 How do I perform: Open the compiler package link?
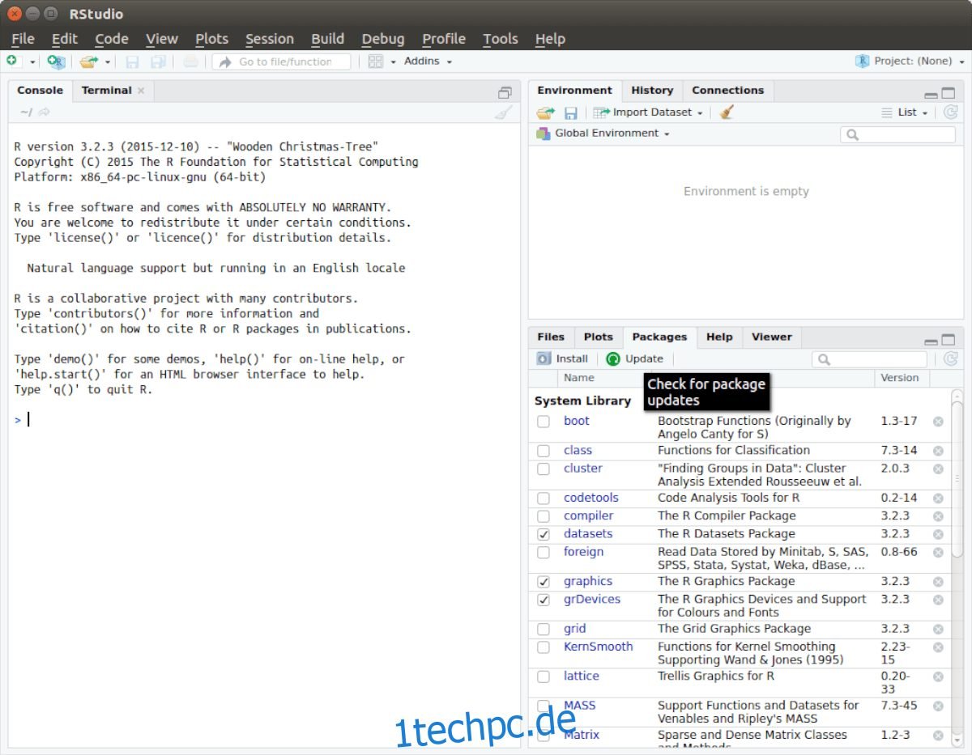[589, 516]
